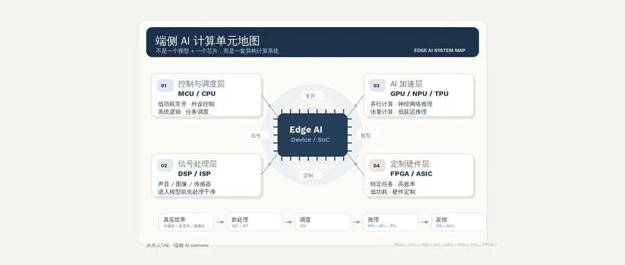Click the arrow between 前处理 and 调度

pos(288,222)
